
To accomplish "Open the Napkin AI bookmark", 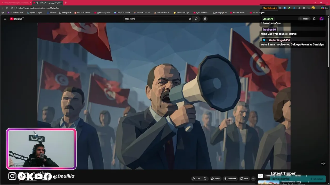I will click(142, 13).
